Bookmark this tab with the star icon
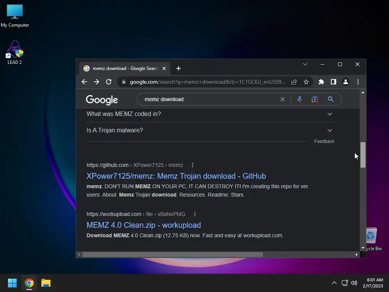The width and height of the screenshot is (389, 292). point(306,82)
